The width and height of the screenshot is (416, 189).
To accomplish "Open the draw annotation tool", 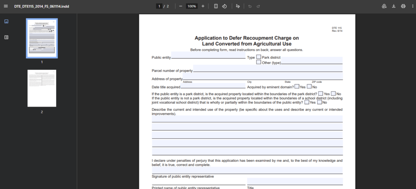I will (x=238, y=6).
